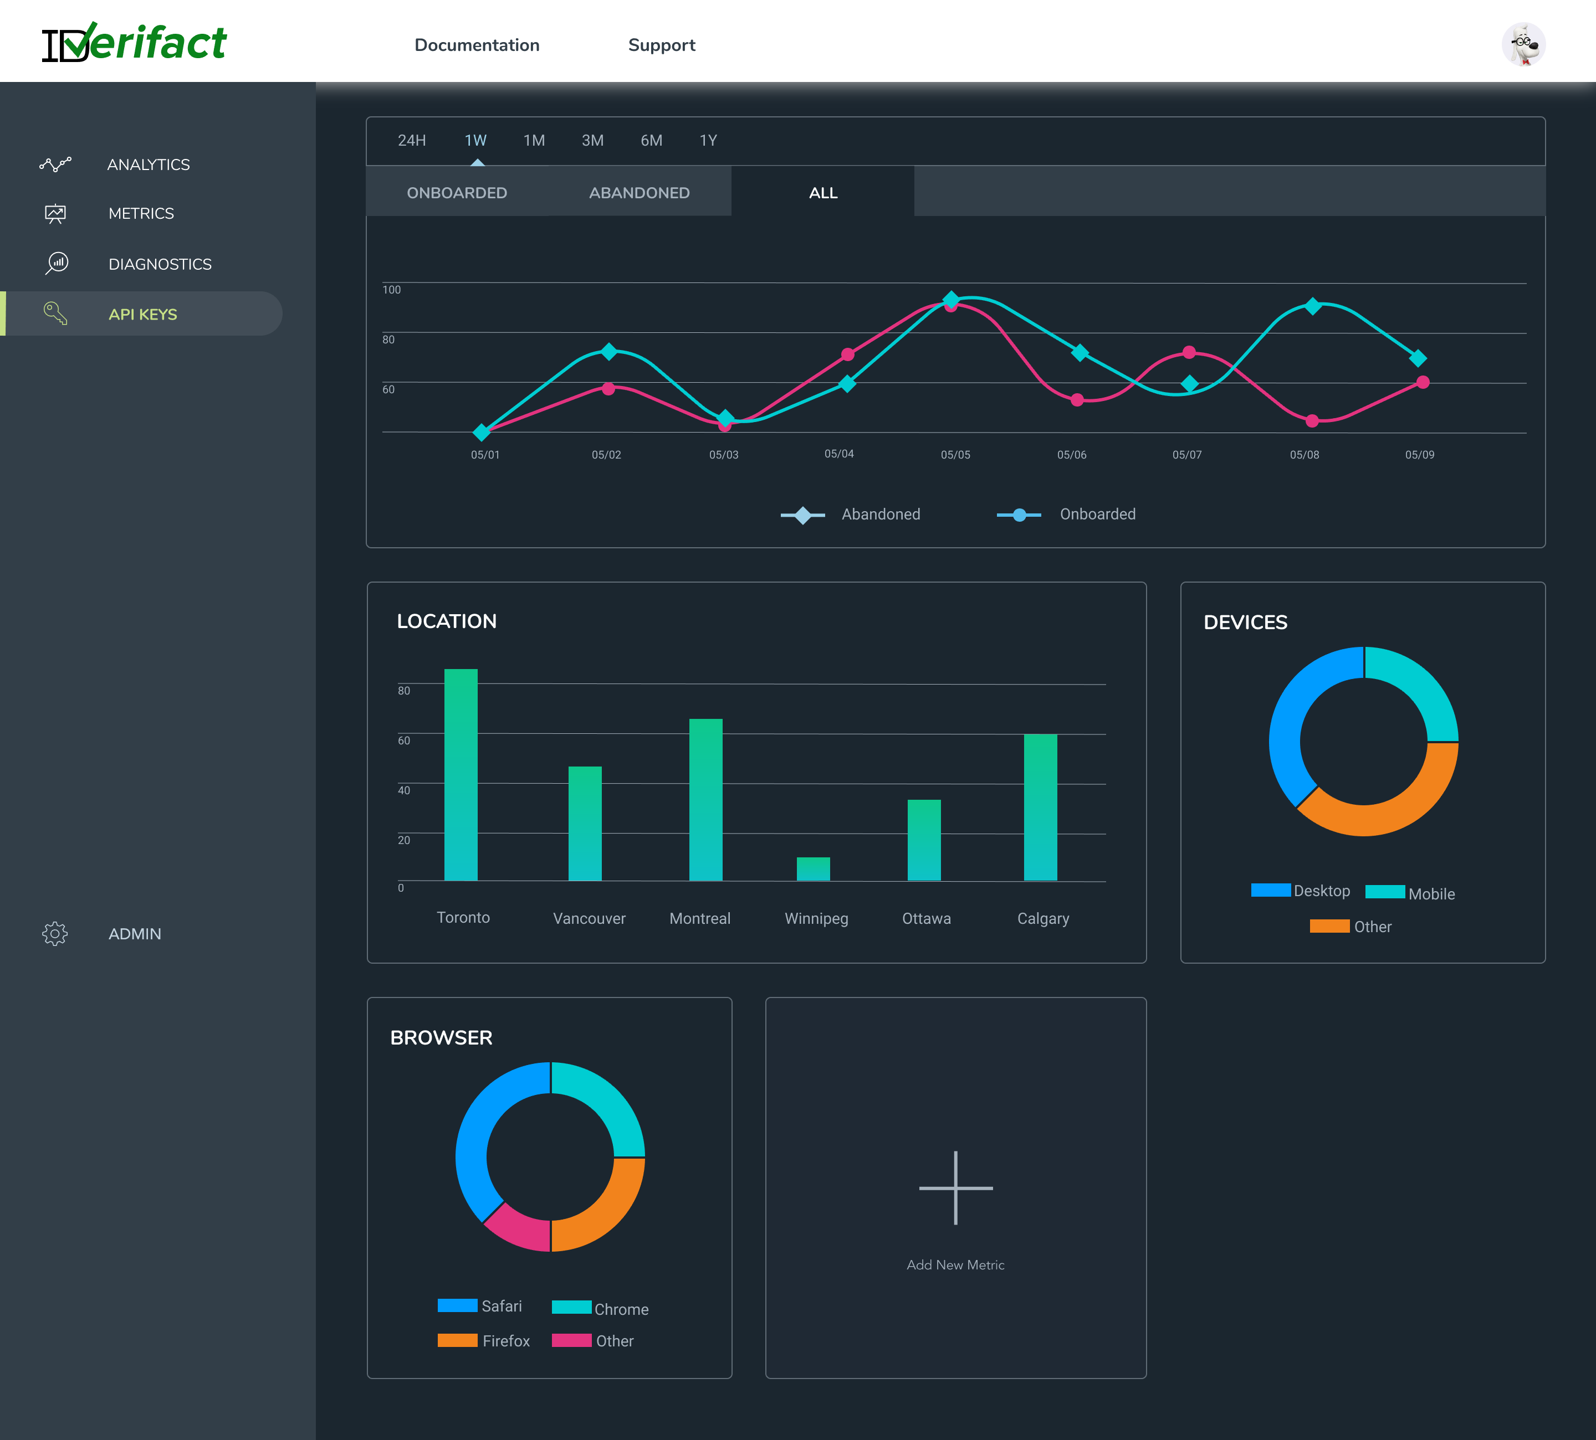
Task: Open Admin via the gear icon
Action: [55, 934]
